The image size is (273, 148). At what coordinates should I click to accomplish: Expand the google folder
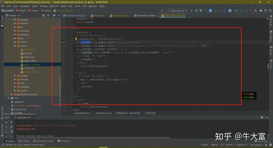(15, 19)
